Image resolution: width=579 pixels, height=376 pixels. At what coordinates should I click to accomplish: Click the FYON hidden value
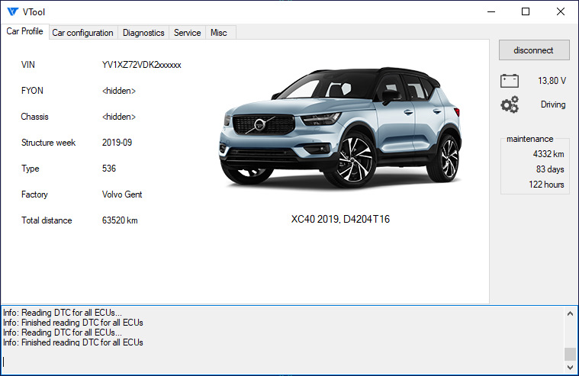click(x=119, y=91)
